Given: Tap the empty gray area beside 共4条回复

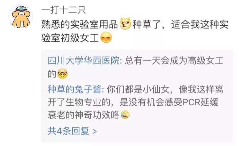Looking at the screenshot, I should click(165, 131).
